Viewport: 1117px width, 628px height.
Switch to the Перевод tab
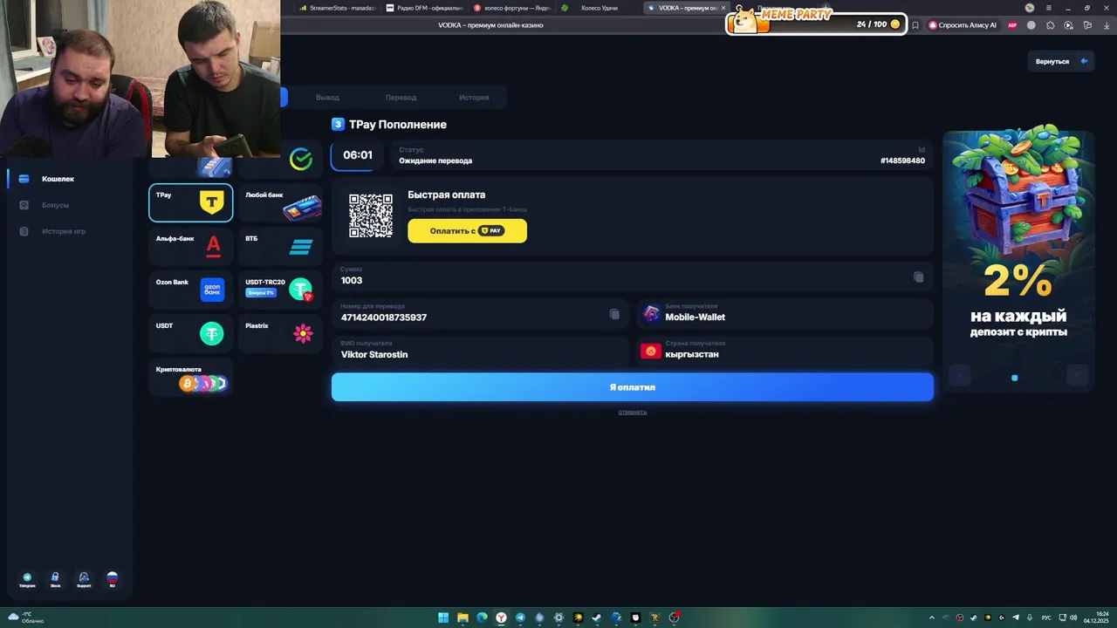pyautogui.click(x=401, y=97)
